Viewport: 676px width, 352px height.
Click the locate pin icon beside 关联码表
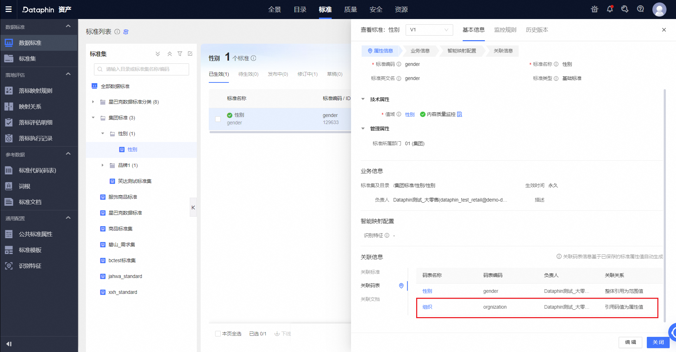[x=401, y=286]
